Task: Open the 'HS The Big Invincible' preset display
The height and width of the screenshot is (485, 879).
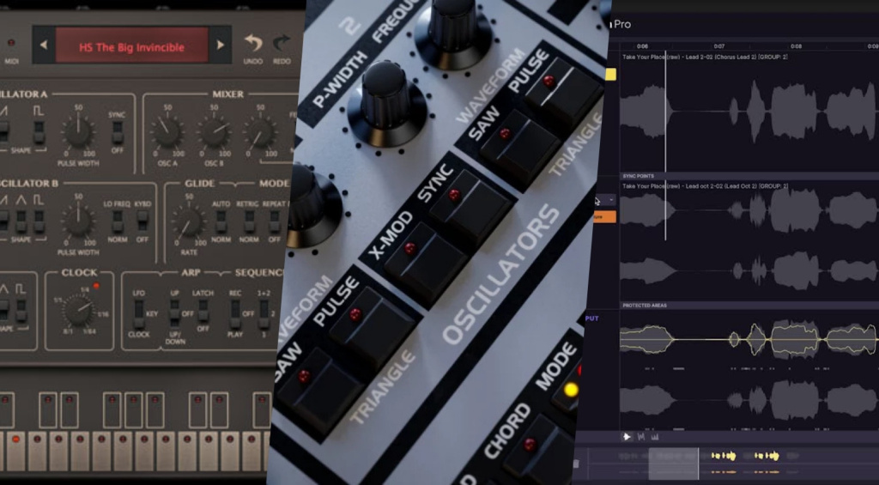Action: pyautogui.click(x=131, y=45)
